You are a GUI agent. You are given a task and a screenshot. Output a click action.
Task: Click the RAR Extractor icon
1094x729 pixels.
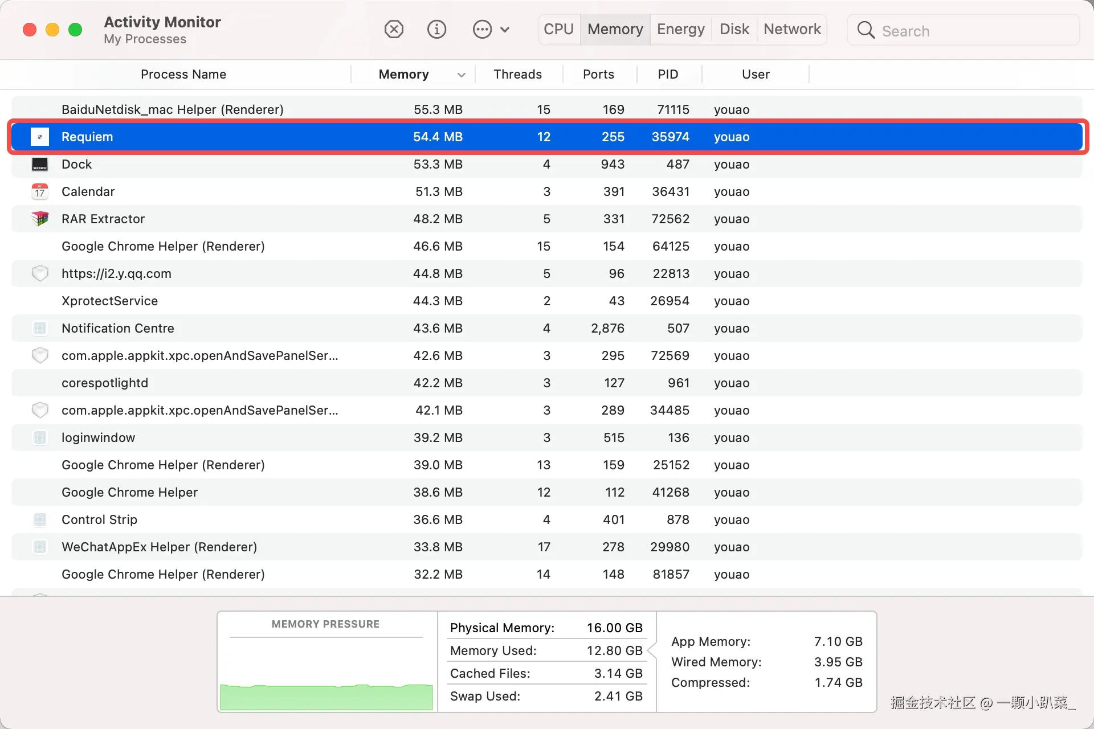40,219
